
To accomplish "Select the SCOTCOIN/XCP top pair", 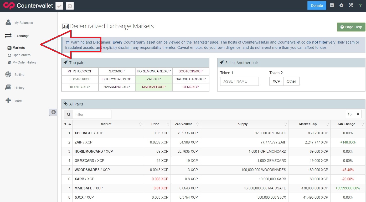I will coord(190,71).
